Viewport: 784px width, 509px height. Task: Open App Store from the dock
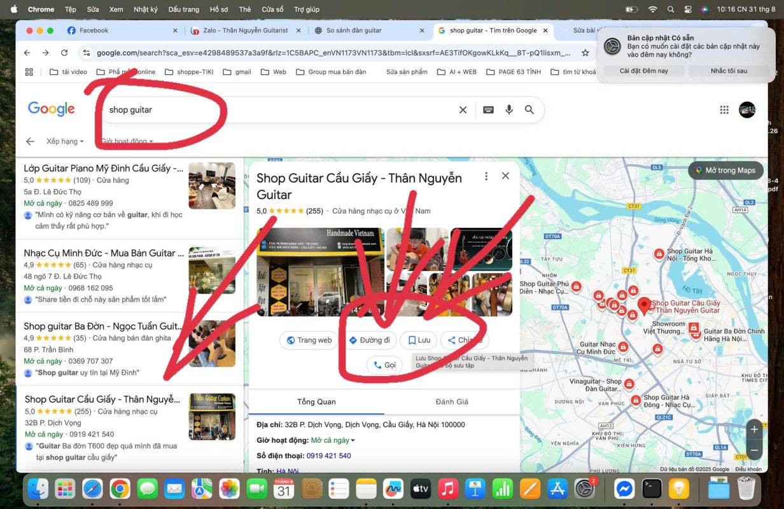pos(557,489)
